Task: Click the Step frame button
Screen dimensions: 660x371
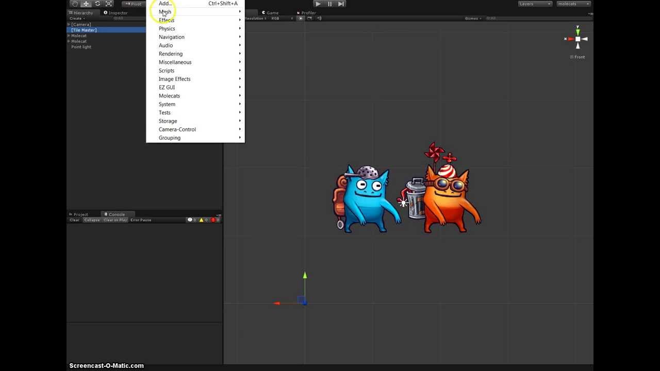Action: pos(341,4)
